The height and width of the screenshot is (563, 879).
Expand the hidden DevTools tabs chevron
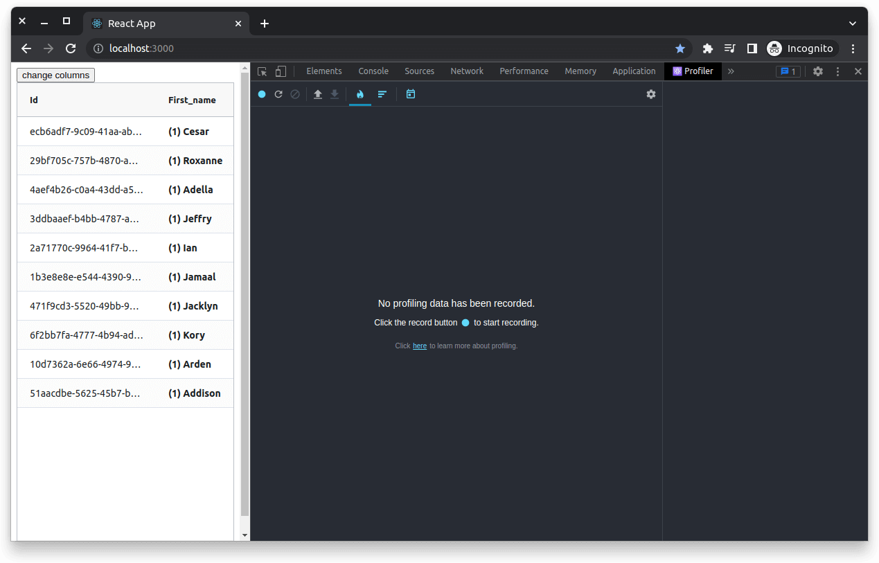730,71
